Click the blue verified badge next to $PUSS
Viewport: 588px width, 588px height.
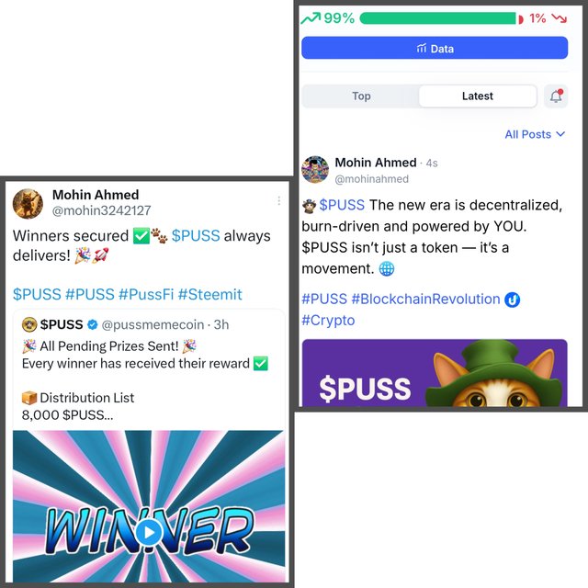tap(92, 324)
